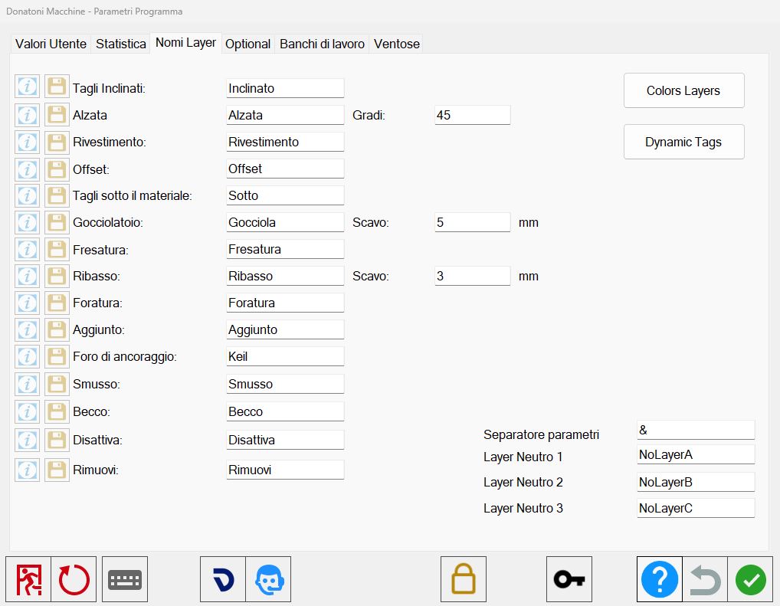Save the Gocciolatoio layer name via floppy icon
This screenshot has width=780, height=606.
pos(57,222)
